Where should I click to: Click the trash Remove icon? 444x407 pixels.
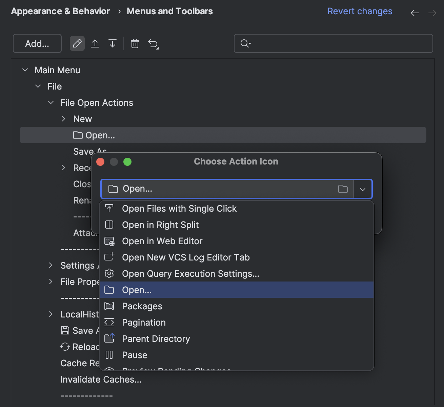135,43
